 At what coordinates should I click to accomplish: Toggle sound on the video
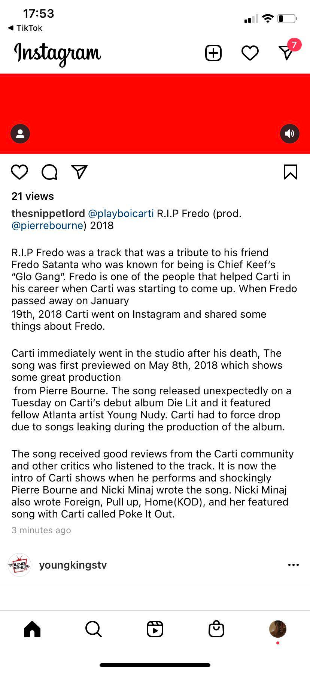[x=289, y=133]
